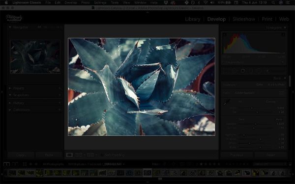Image resolution: width=295 pixels, height=184 pixels.
Task: Toggle the Soft Proofing checkbox
Action: pyautogui.click(x=102, y=155)
